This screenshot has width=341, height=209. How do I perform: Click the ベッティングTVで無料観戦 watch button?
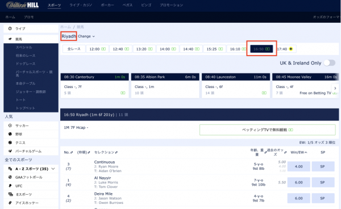[x=268, y=129]
